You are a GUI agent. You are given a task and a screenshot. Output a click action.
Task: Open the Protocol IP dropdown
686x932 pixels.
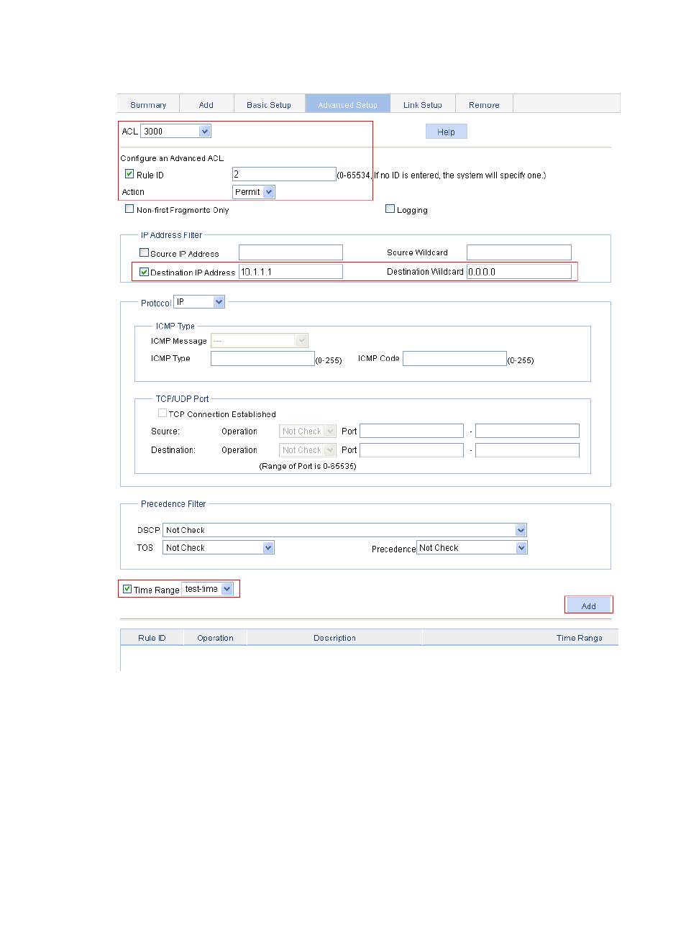(x=199, y=302)
